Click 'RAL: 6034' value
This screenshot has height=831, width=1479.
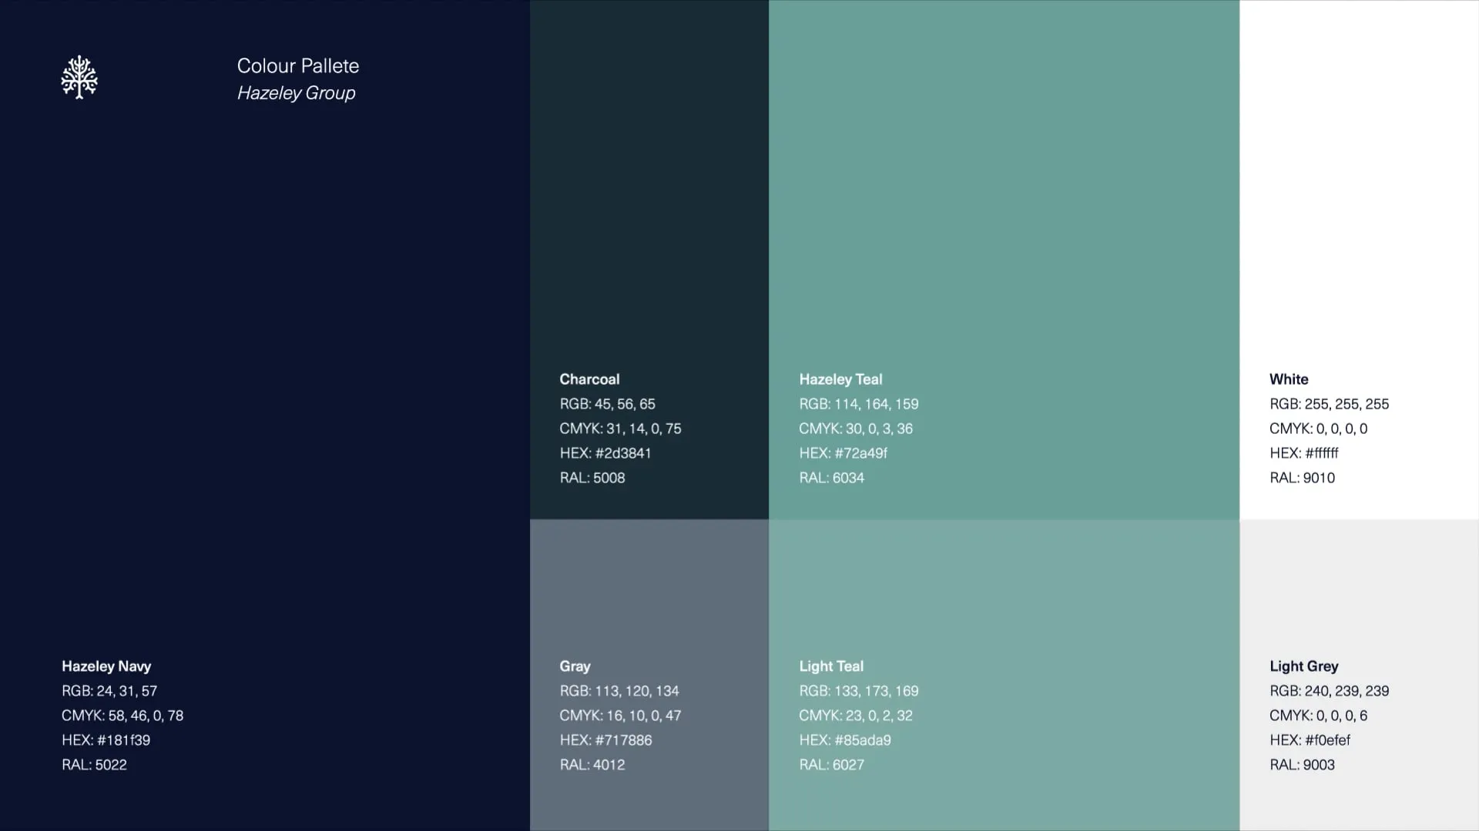832,478
